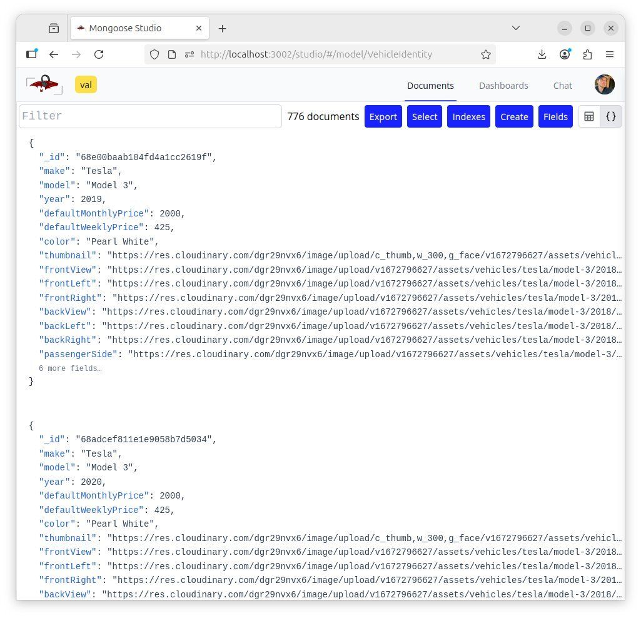Image resolution: width=641 pixels, height=618 pixels.
Task: Click the Indexes button
Action: [x=468, y=116]
